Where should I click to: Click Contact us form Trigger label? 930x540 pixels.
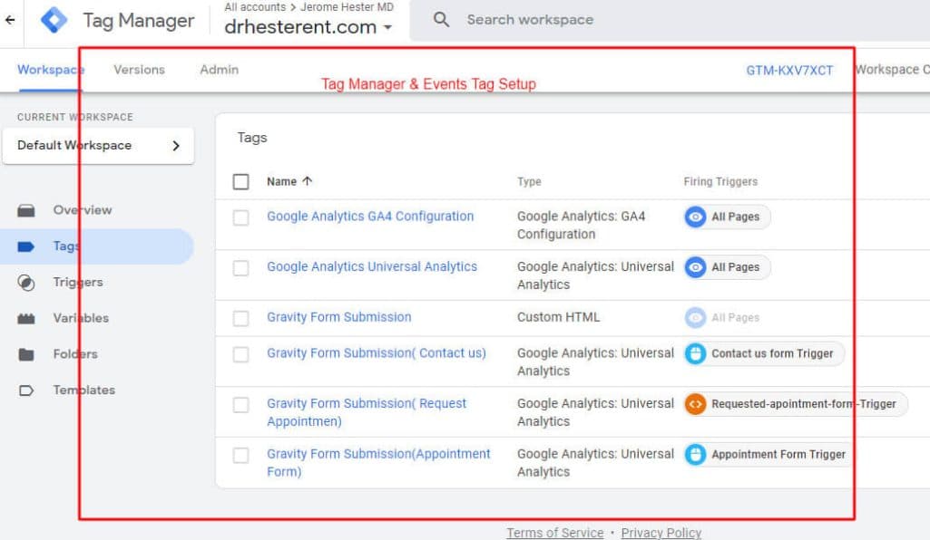(x=772, y=353)
